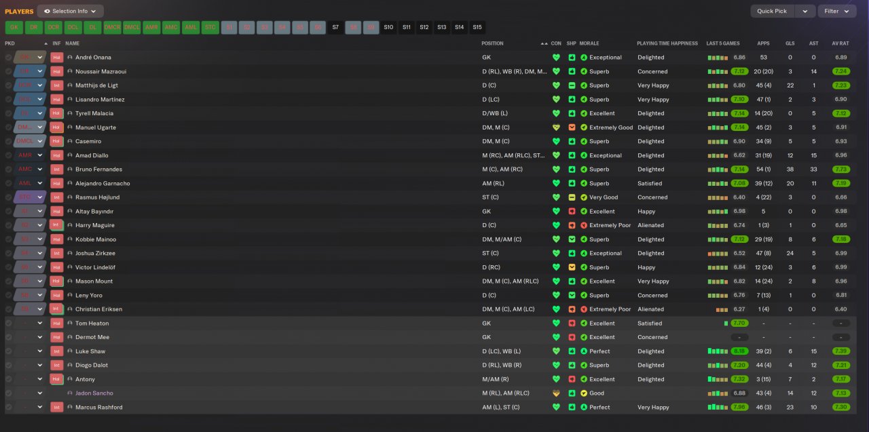Image resolution: width=869 pixels, height=432 pixels.
Task: Sort by the GLS column header
Action: click(790, 43)
